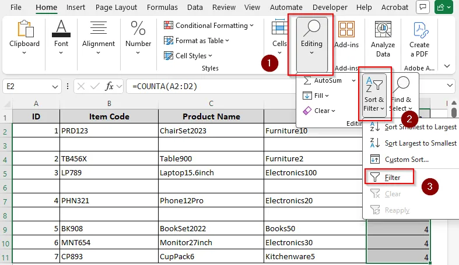Select the Product Name header cell
Image resolution: width=459 pixels, height=265 pixels.
pyautogui.click(x=211, y=116)
